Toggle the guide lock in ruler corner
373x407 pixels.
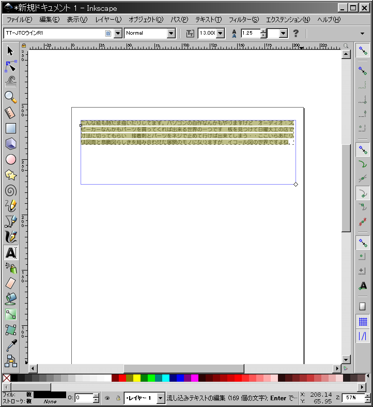[24, 46]
